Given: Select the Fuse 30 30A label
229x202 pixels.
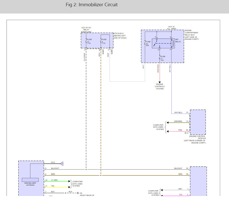Looking at the screenshot, I should pos(148,44).
